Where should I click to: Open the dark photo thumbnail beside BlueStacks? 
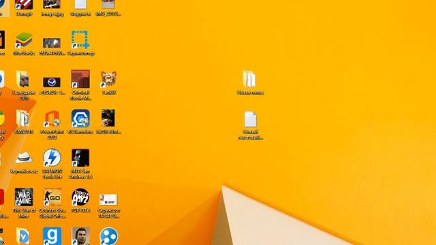click(52, 43)
